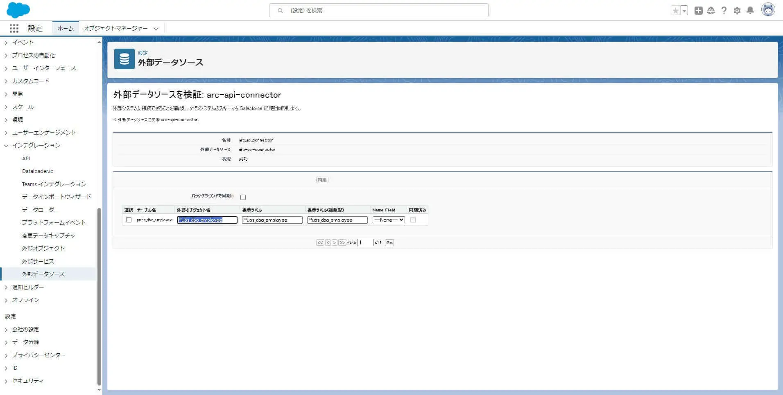
Task: Click the 表示ラベル(複数形) input field
Action: point(337,220)
